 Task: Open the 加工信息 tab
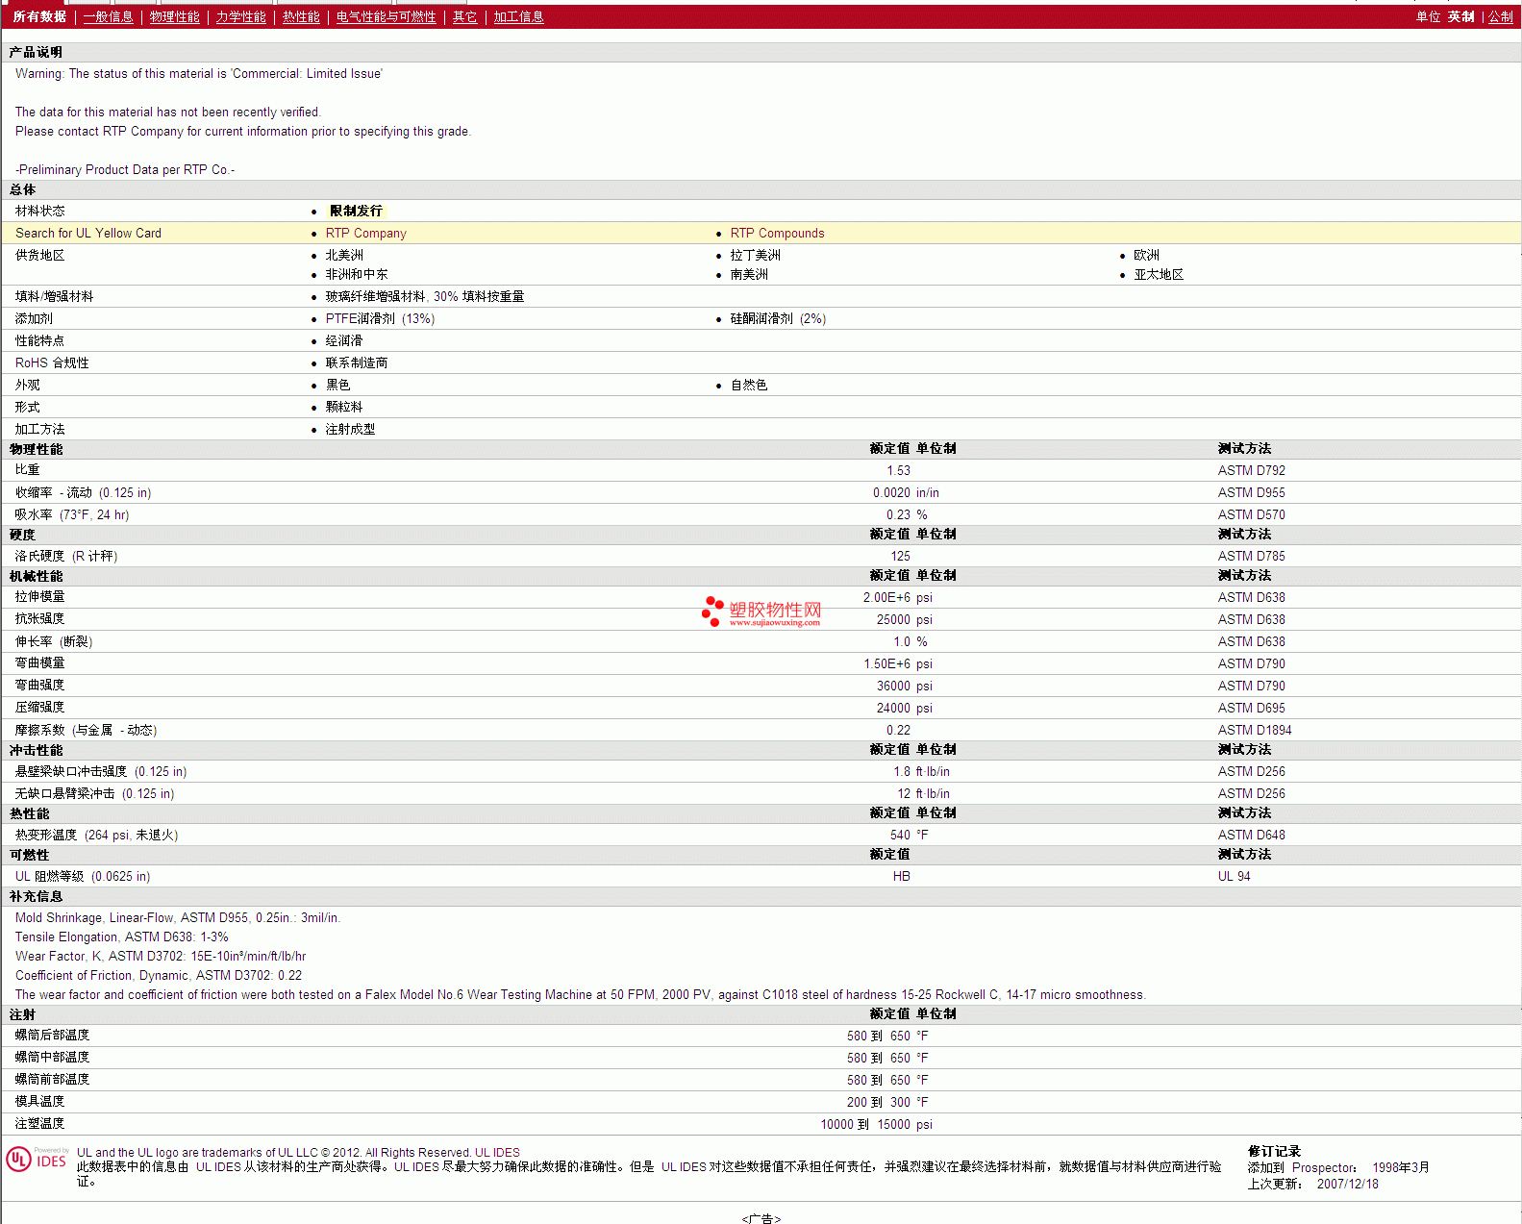tap(518, 17)
